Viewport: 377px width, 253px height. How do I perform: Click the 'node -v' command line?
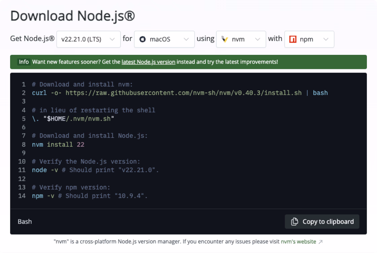96,170
